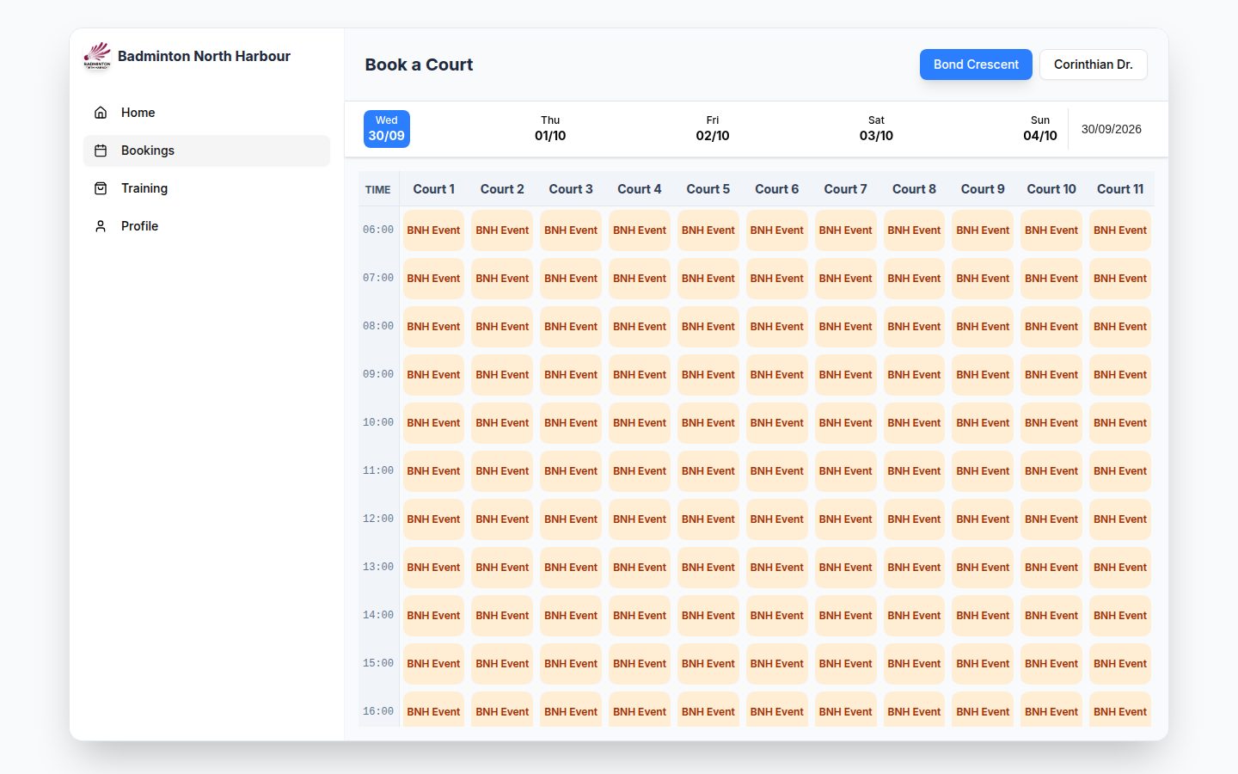
Task: Click the Profile person icon
Action: click(x=101, y=226)
